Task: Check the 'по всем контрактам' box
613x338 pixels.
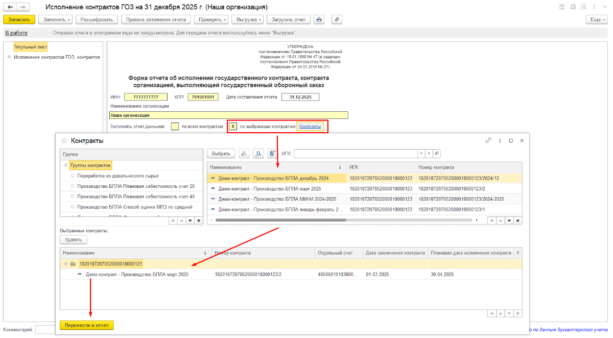Action: click(x=175, y=126)
